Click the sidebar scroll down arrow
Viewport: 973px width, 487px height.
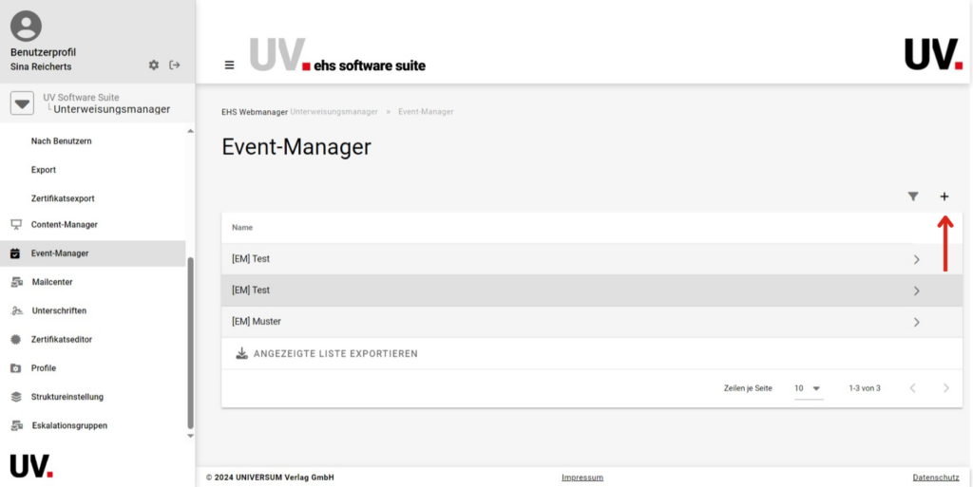tap(189, 436)
